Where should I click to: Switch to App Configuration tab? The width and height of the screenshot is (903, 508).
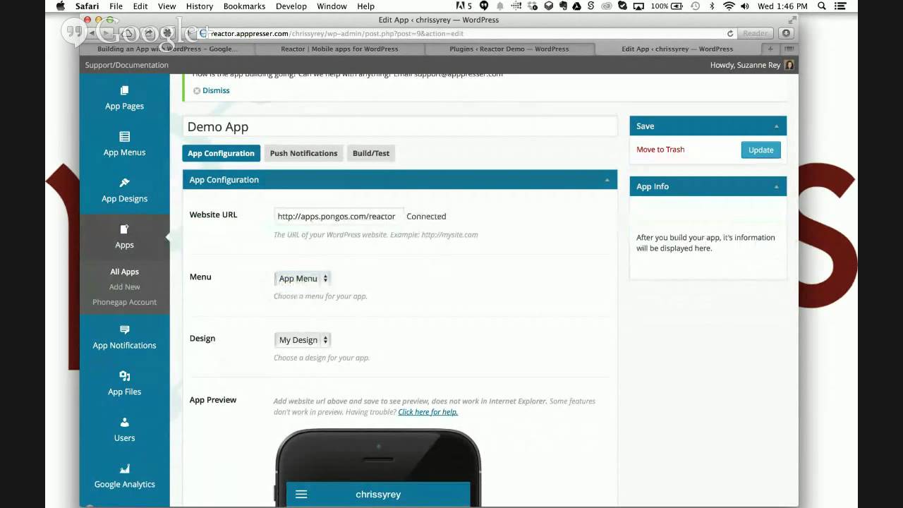[221, 153]
